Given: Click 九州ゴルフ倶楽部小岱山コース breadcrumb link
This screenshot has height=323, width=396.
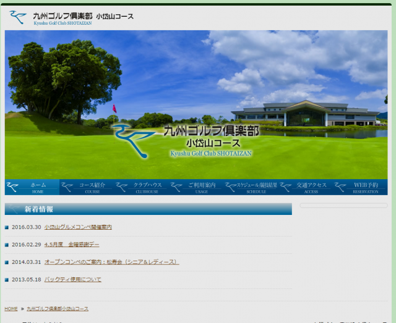Looking at the screenshot, I should coord(58,309).
